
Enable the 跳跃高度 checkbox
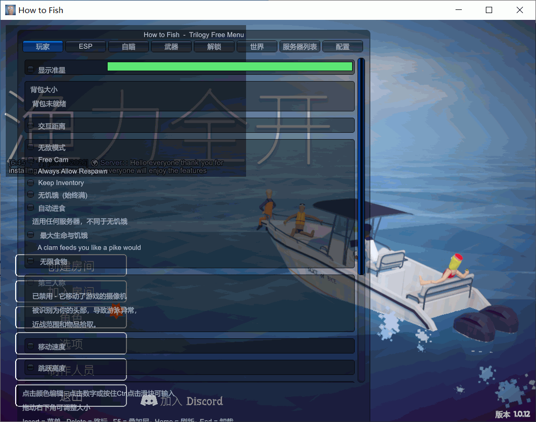tap(31, 368)
